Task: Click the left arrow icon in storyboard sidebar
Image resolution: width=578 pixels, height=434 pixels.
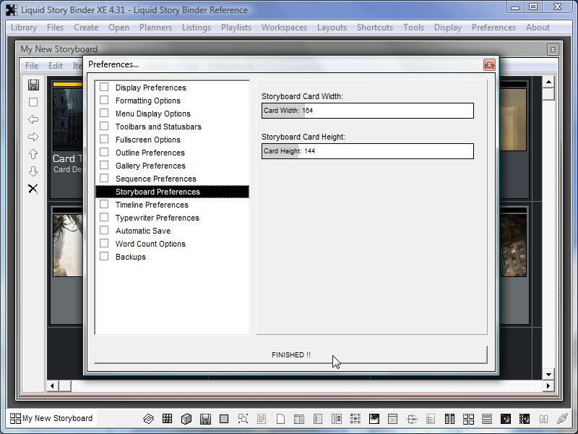Action: click(x=33, y=119)
